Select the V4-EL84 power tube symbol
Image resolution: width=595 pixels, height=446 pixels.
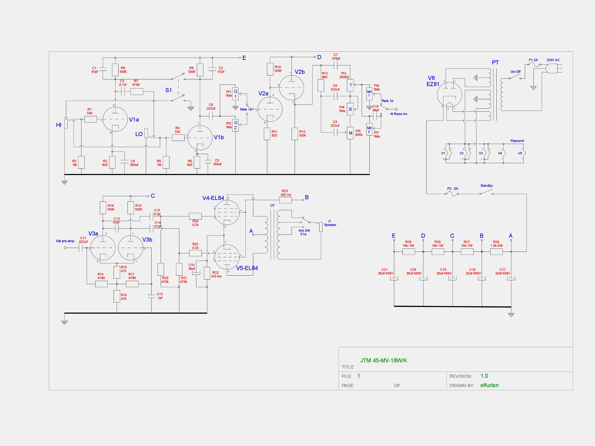click(227, 212)
